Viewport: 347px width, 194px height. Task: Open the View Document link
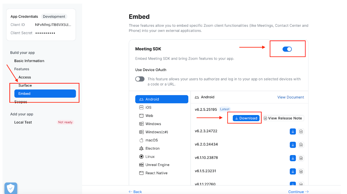[291, 97]
